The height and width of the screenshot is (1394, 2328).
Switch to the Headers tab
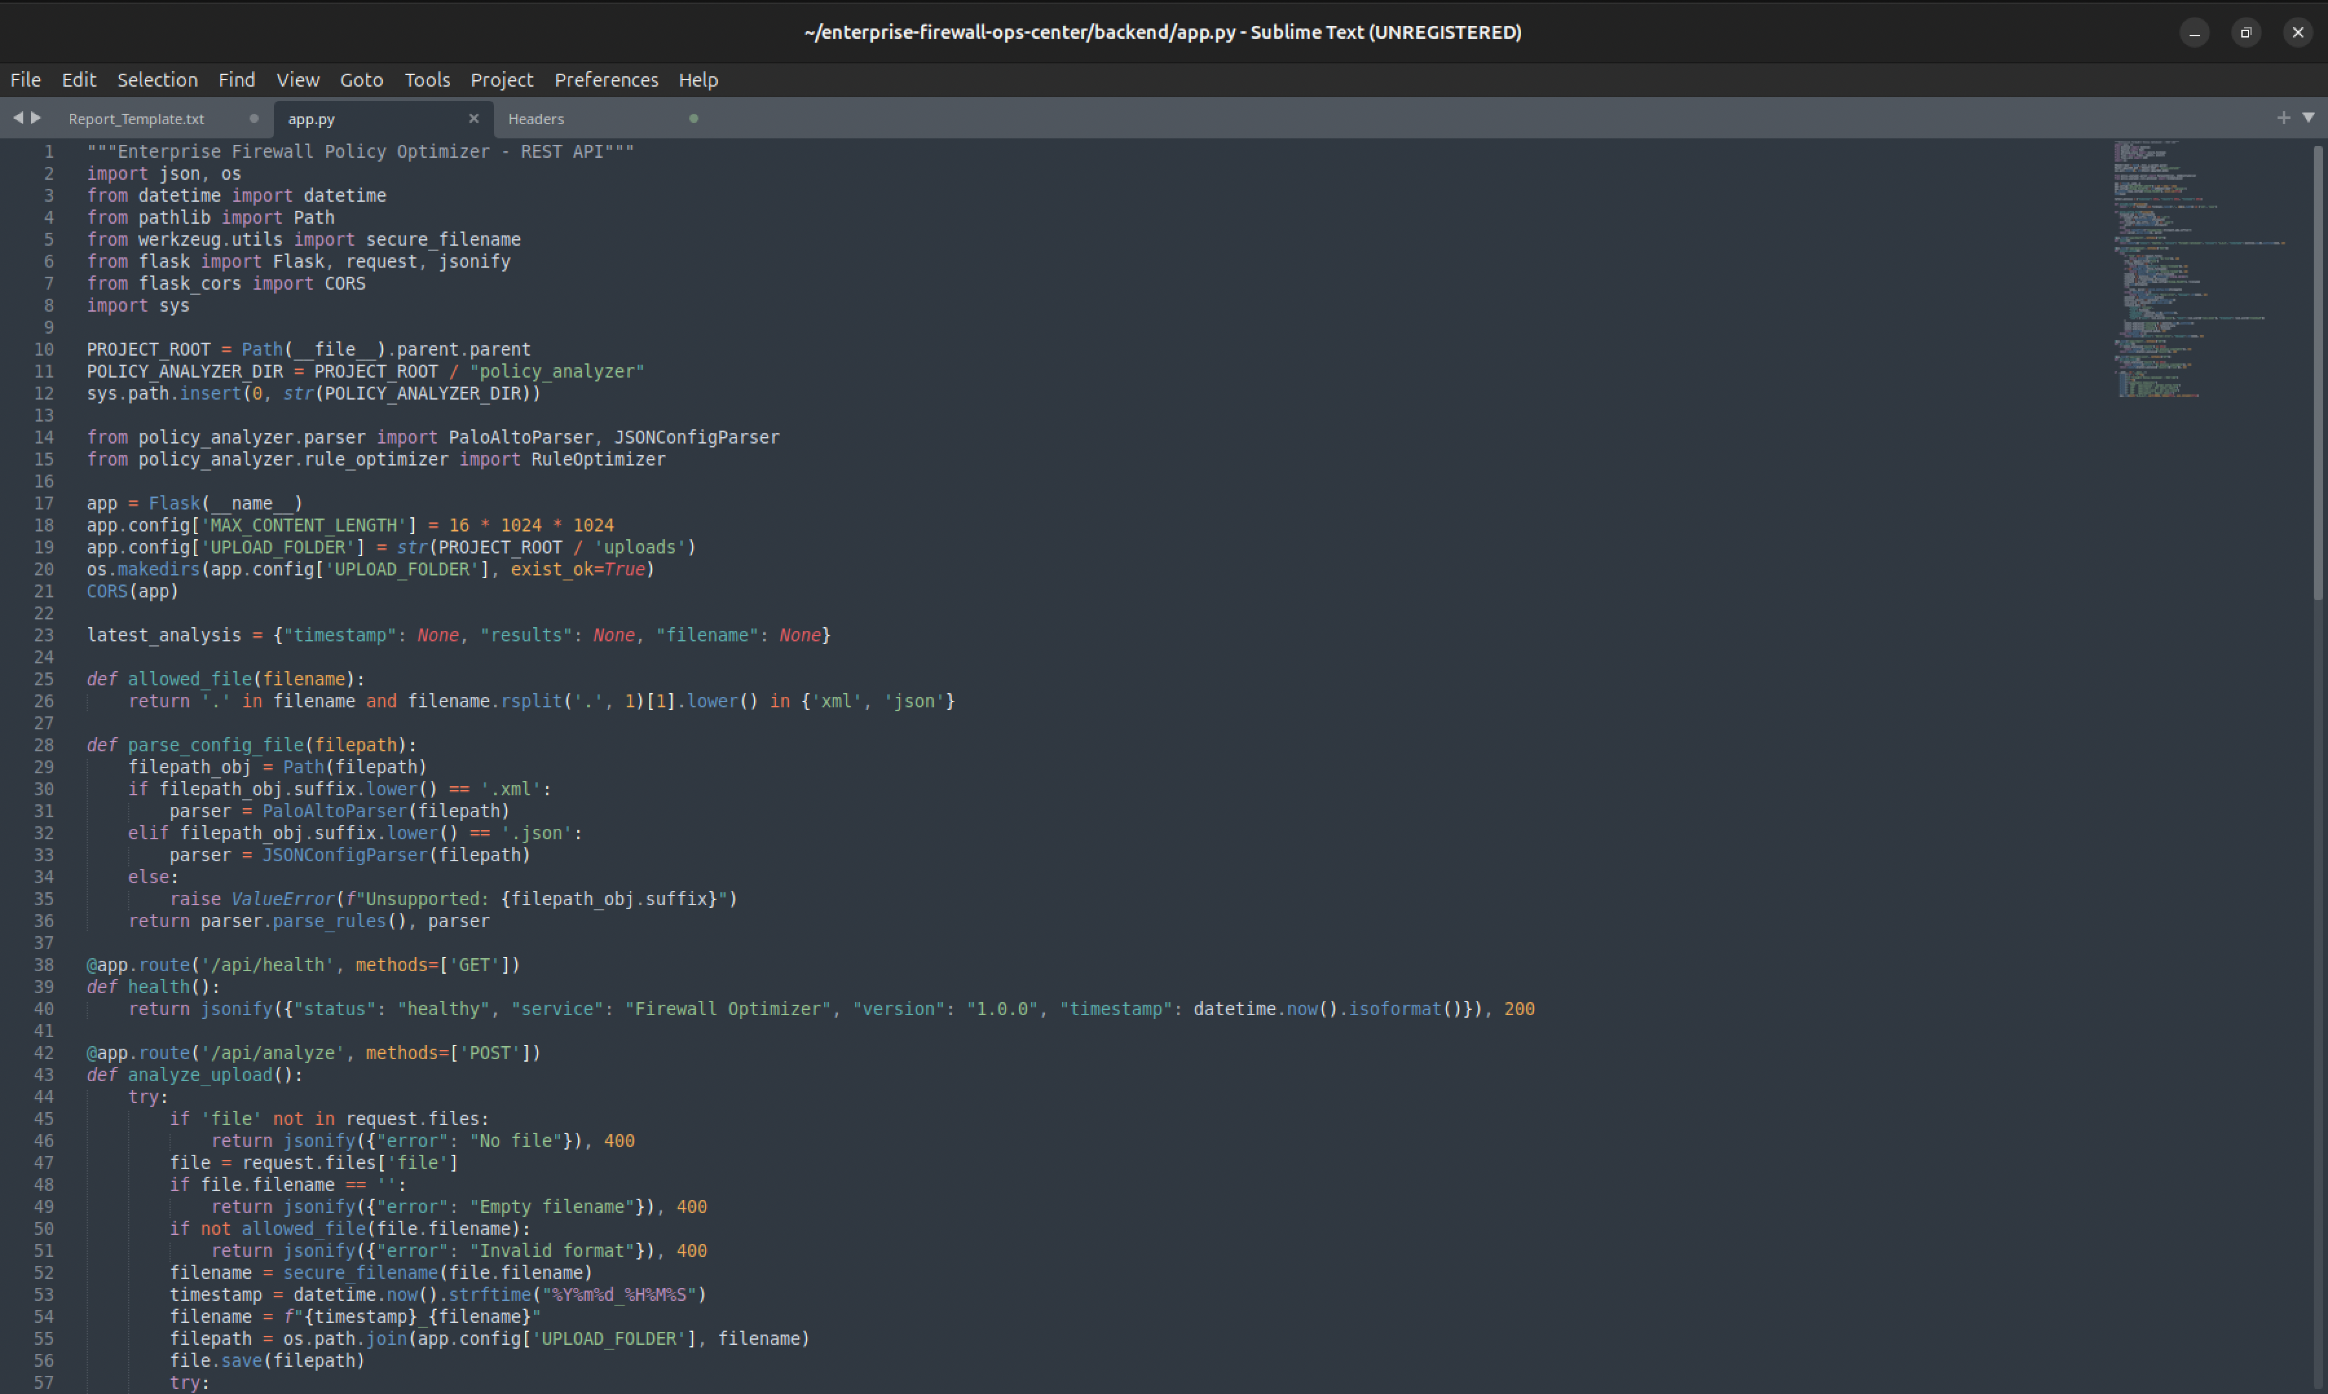(x=537, y=120)
